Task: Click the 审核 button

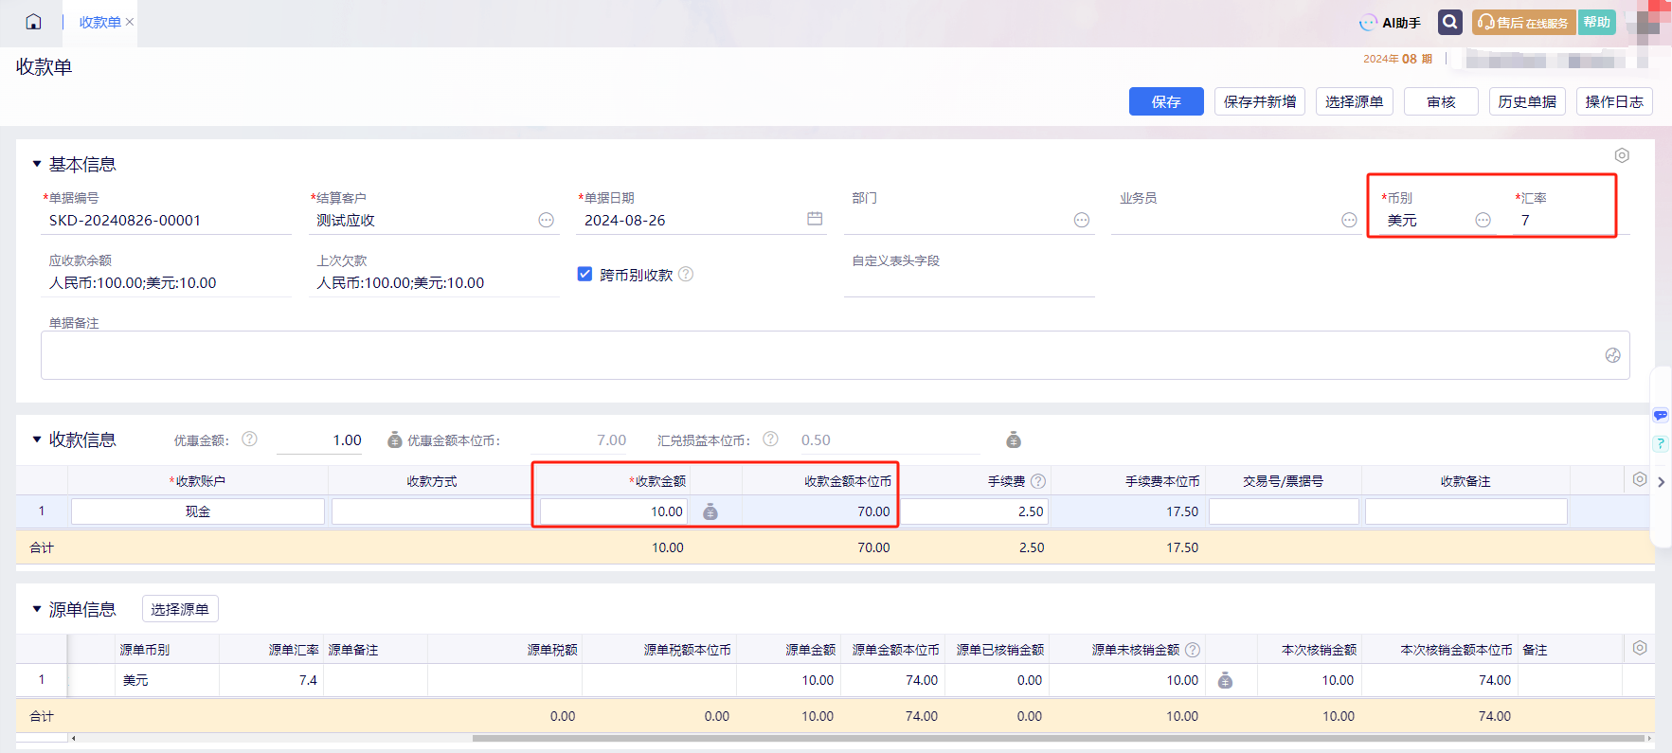Action: (1441, 101)
